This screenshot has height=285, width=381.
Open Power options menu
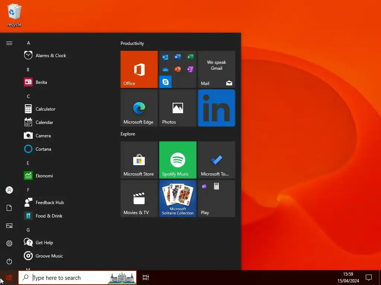[x=9, y=261]
